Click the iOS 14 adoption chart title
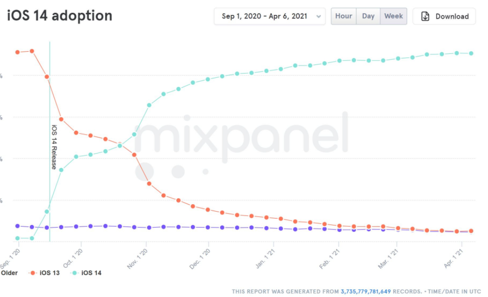The width and height of the screenshot is (488, 297). click(60, 16)
